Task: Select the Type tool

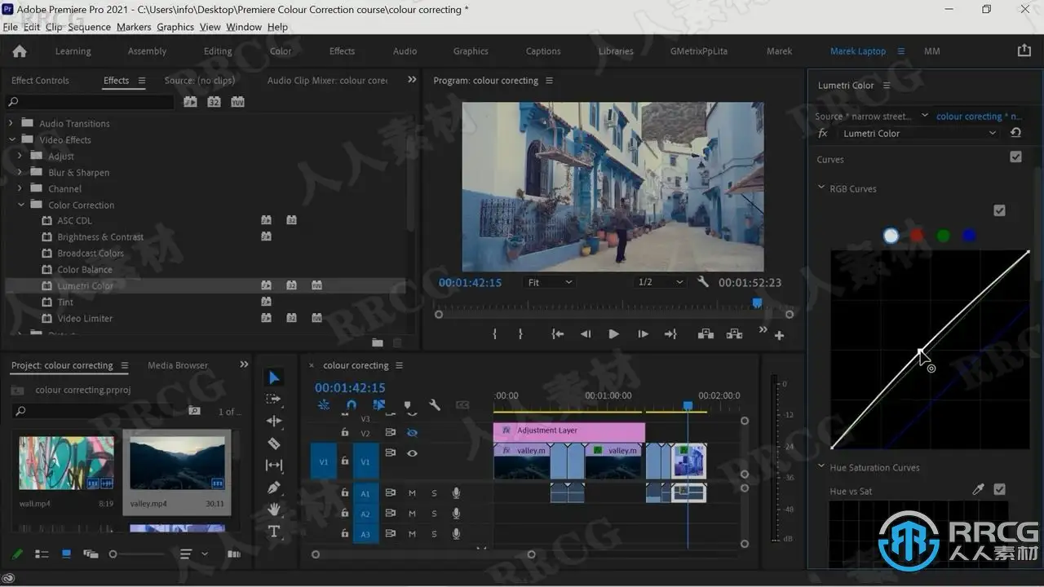Action: [274, 532]
